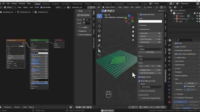
Task: Disable the Screencast Keys checkbox
Action: (x=141, y=15)
